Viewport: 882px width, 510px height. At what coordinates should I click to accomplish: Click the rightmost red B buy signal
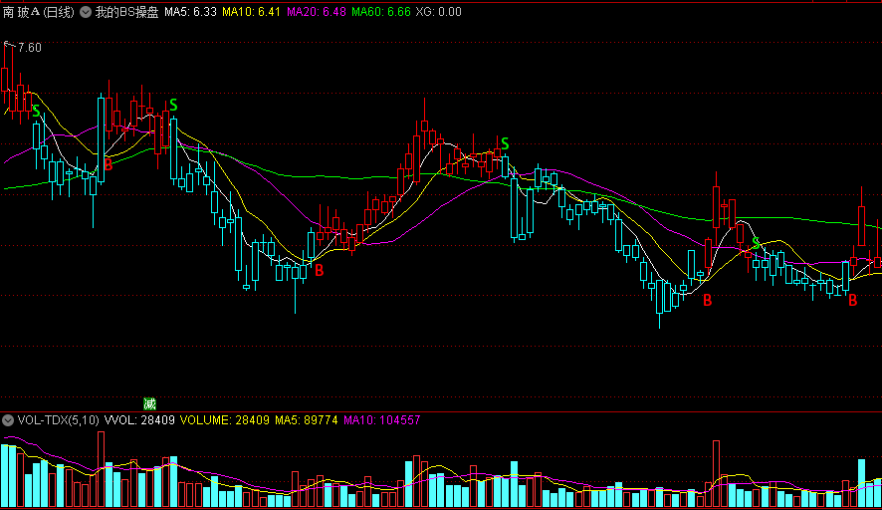pyautogui.click(x=853, y=301)
